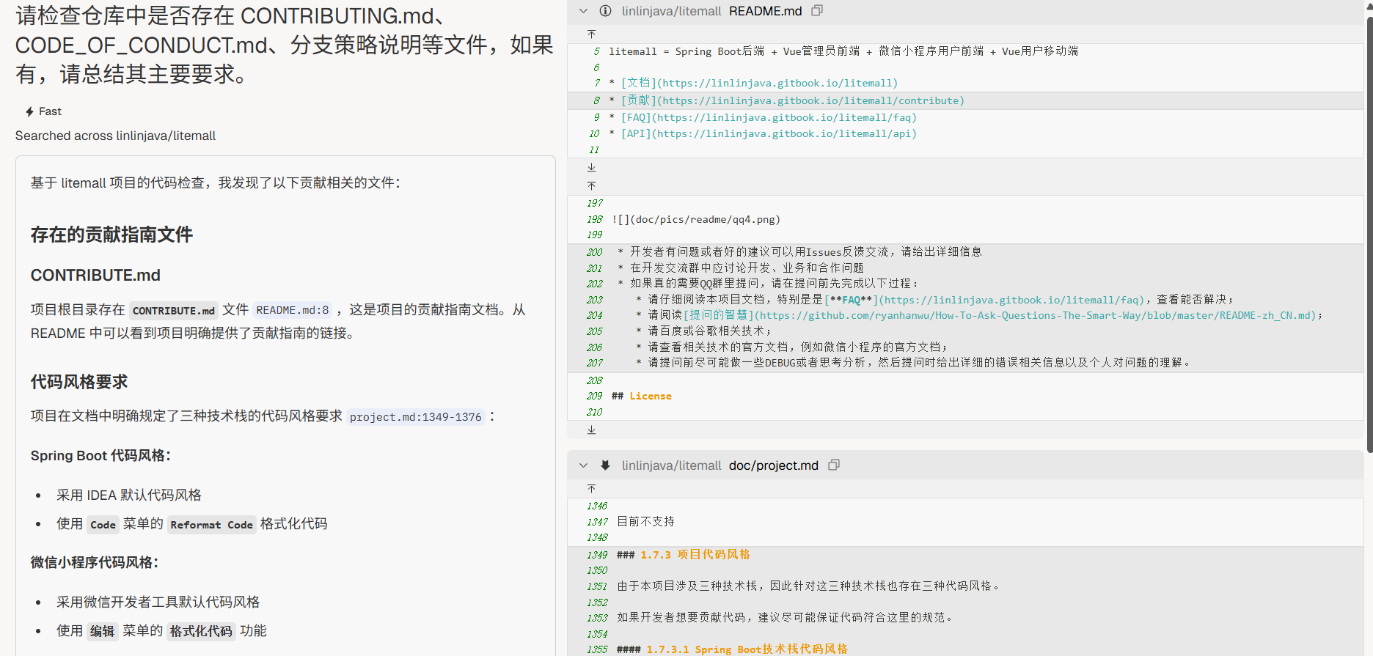Collapse the doc/project.md file panel chevron
Screen dimensions: 1373x656
click(583, 465)
